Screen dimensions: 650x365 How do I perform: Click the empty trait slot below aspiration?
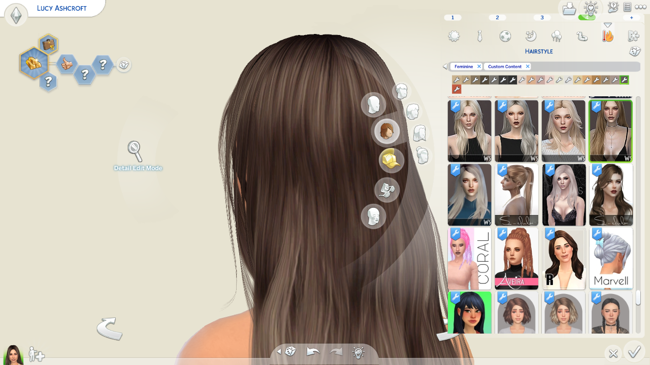pyautogui.click(x=48, y=81)
